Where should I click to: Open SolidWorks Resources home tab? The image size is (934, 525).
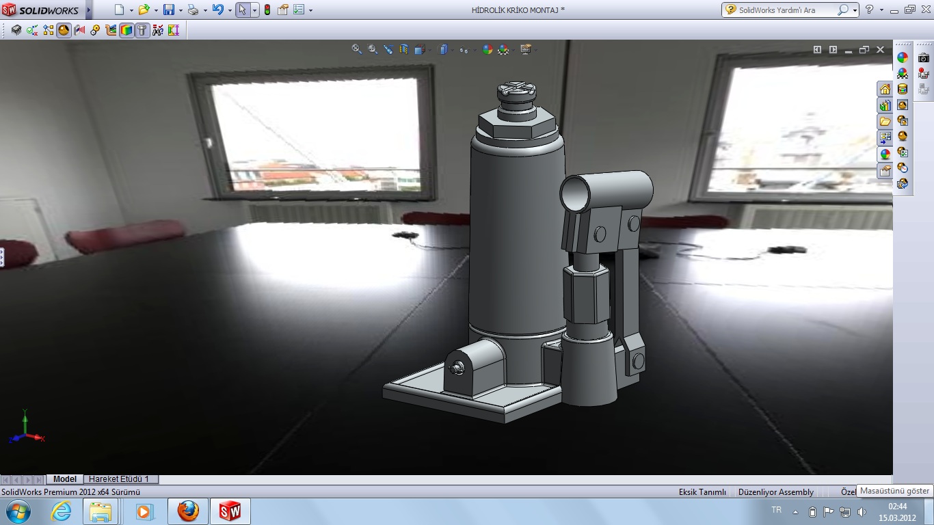pos(885,89)
